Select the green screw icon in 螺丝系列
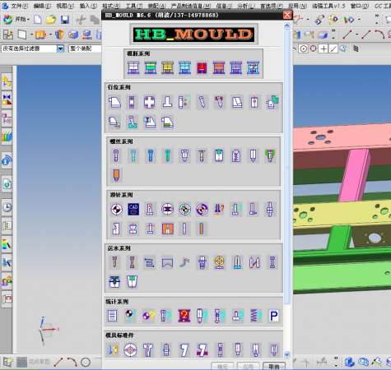The height and width of the screenshot is (370, 391). tap(167, 155)
